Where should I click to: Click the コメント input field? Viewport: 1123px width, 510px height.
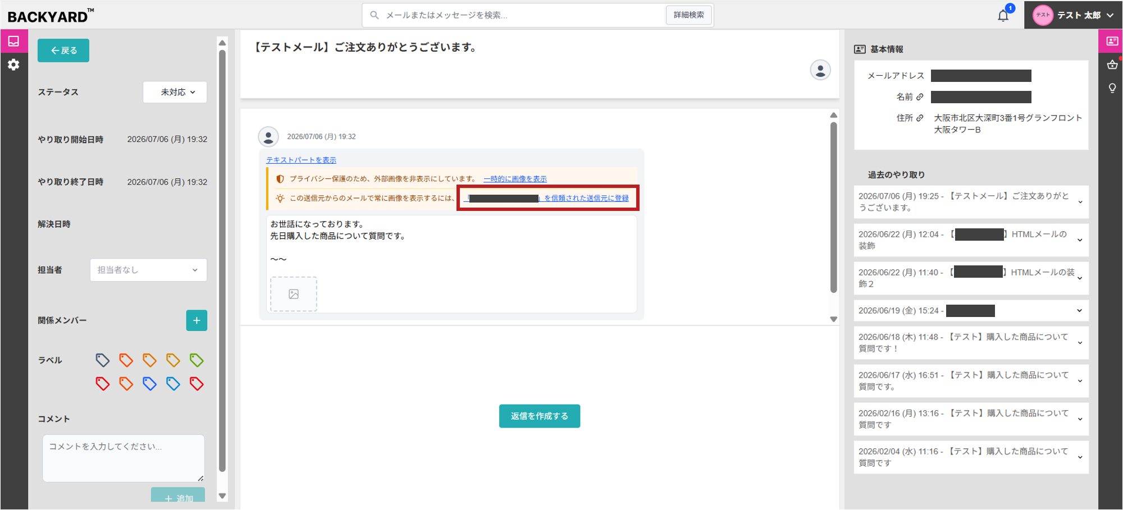tap(124, 458)
